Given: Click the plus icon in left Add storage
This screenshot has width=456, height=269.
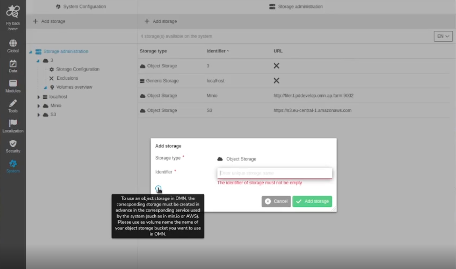Looking at the screenshot, I should 35,21.
